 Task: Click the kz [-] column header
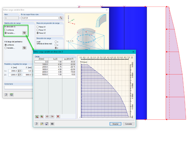[x=55, y=59]
